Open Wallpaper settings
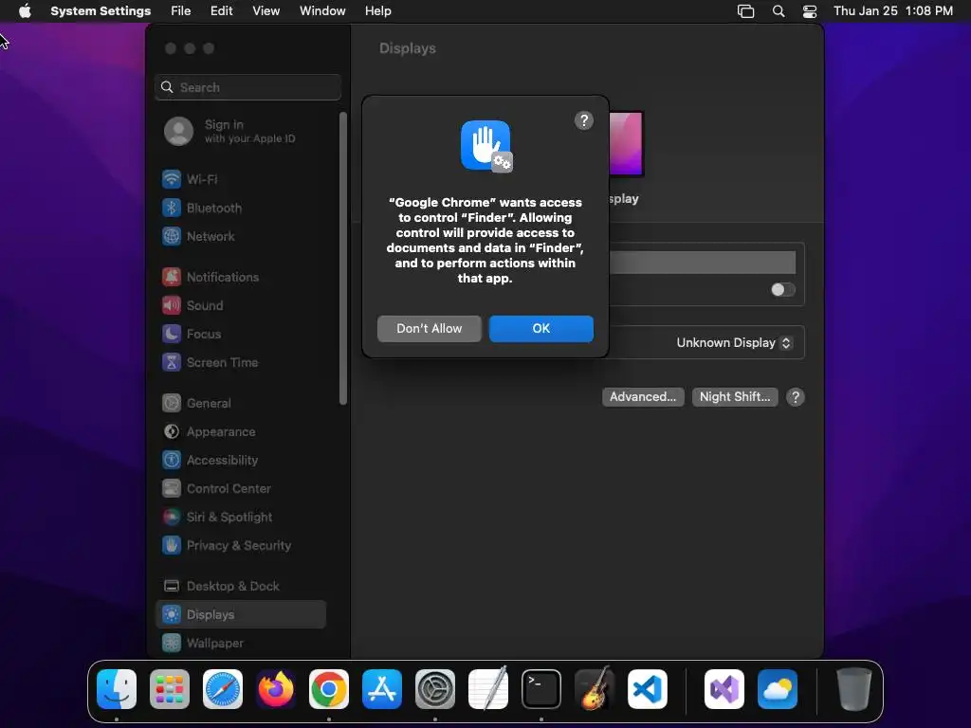Image resolution: width=971 pixels, height=728 pixels. (x=240, y=644)
